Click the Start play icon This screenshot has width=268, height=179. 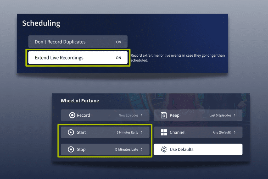tap(71, 132)
